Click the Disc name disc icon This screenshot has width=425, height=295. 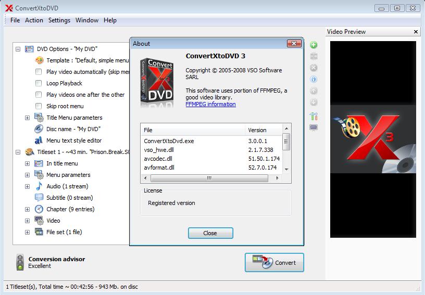tap(39, 129)
